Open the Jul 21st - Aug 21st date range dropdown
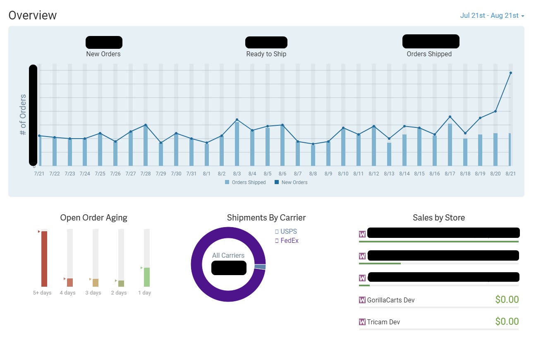The image size is (548, 350). point(492,15)
